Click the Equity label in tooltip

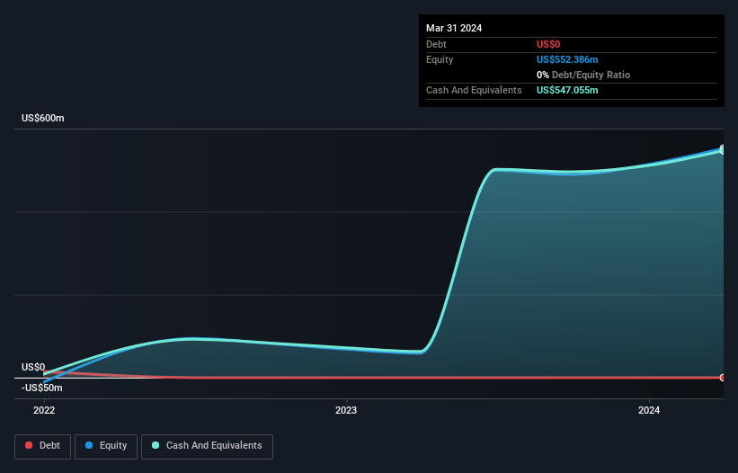coord(440,59)
